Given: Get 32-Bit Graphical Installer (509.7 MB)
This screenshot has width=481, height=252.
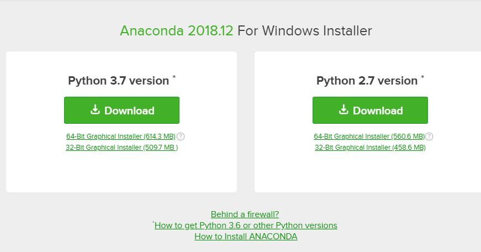Looking at the screenshot, I should click(x=122, y=148).
